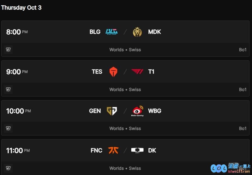Click the WBG team name text
This screenshot has height=175, width=252.
pyautogui.click(x=155, y=111)
